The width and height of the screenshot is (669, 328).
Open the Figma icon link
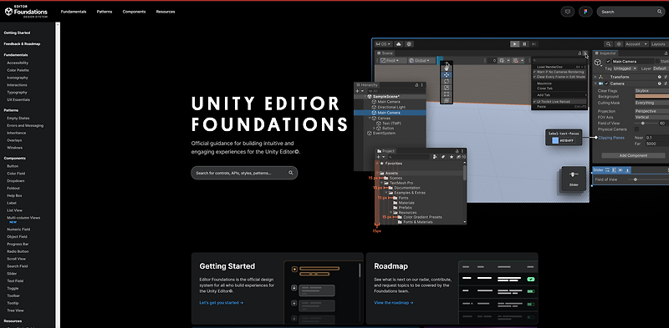(x=585, y=12)
